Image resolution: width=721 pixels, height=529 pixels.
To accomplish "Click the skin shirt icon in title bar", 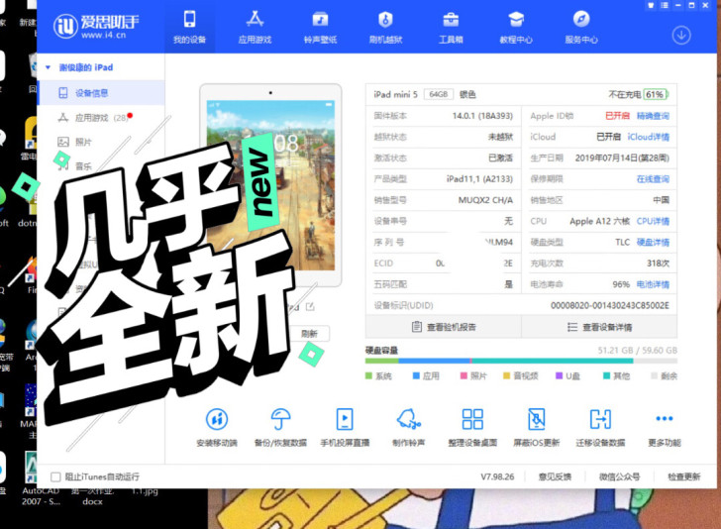I will [x=651, y=5].
